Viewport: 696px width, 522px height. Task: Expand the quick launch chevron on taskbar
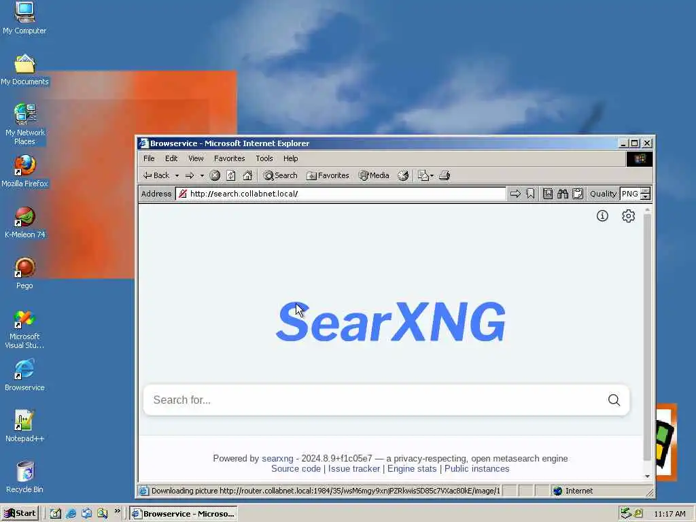(117, 511)
